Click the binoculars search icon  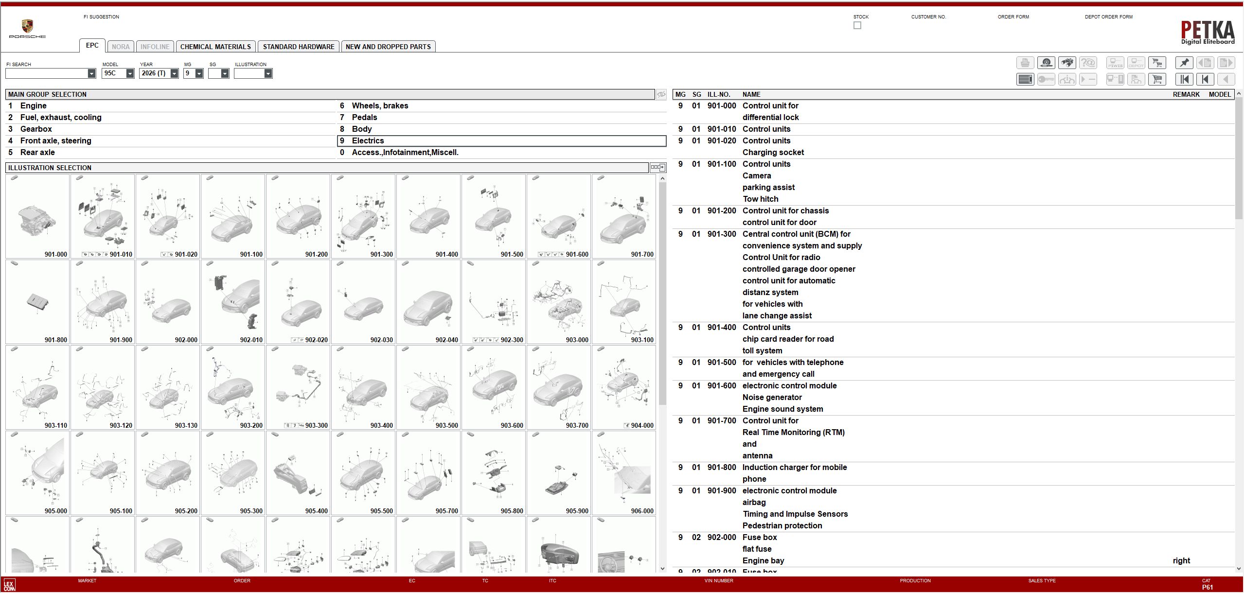[x=1067, y=63]
